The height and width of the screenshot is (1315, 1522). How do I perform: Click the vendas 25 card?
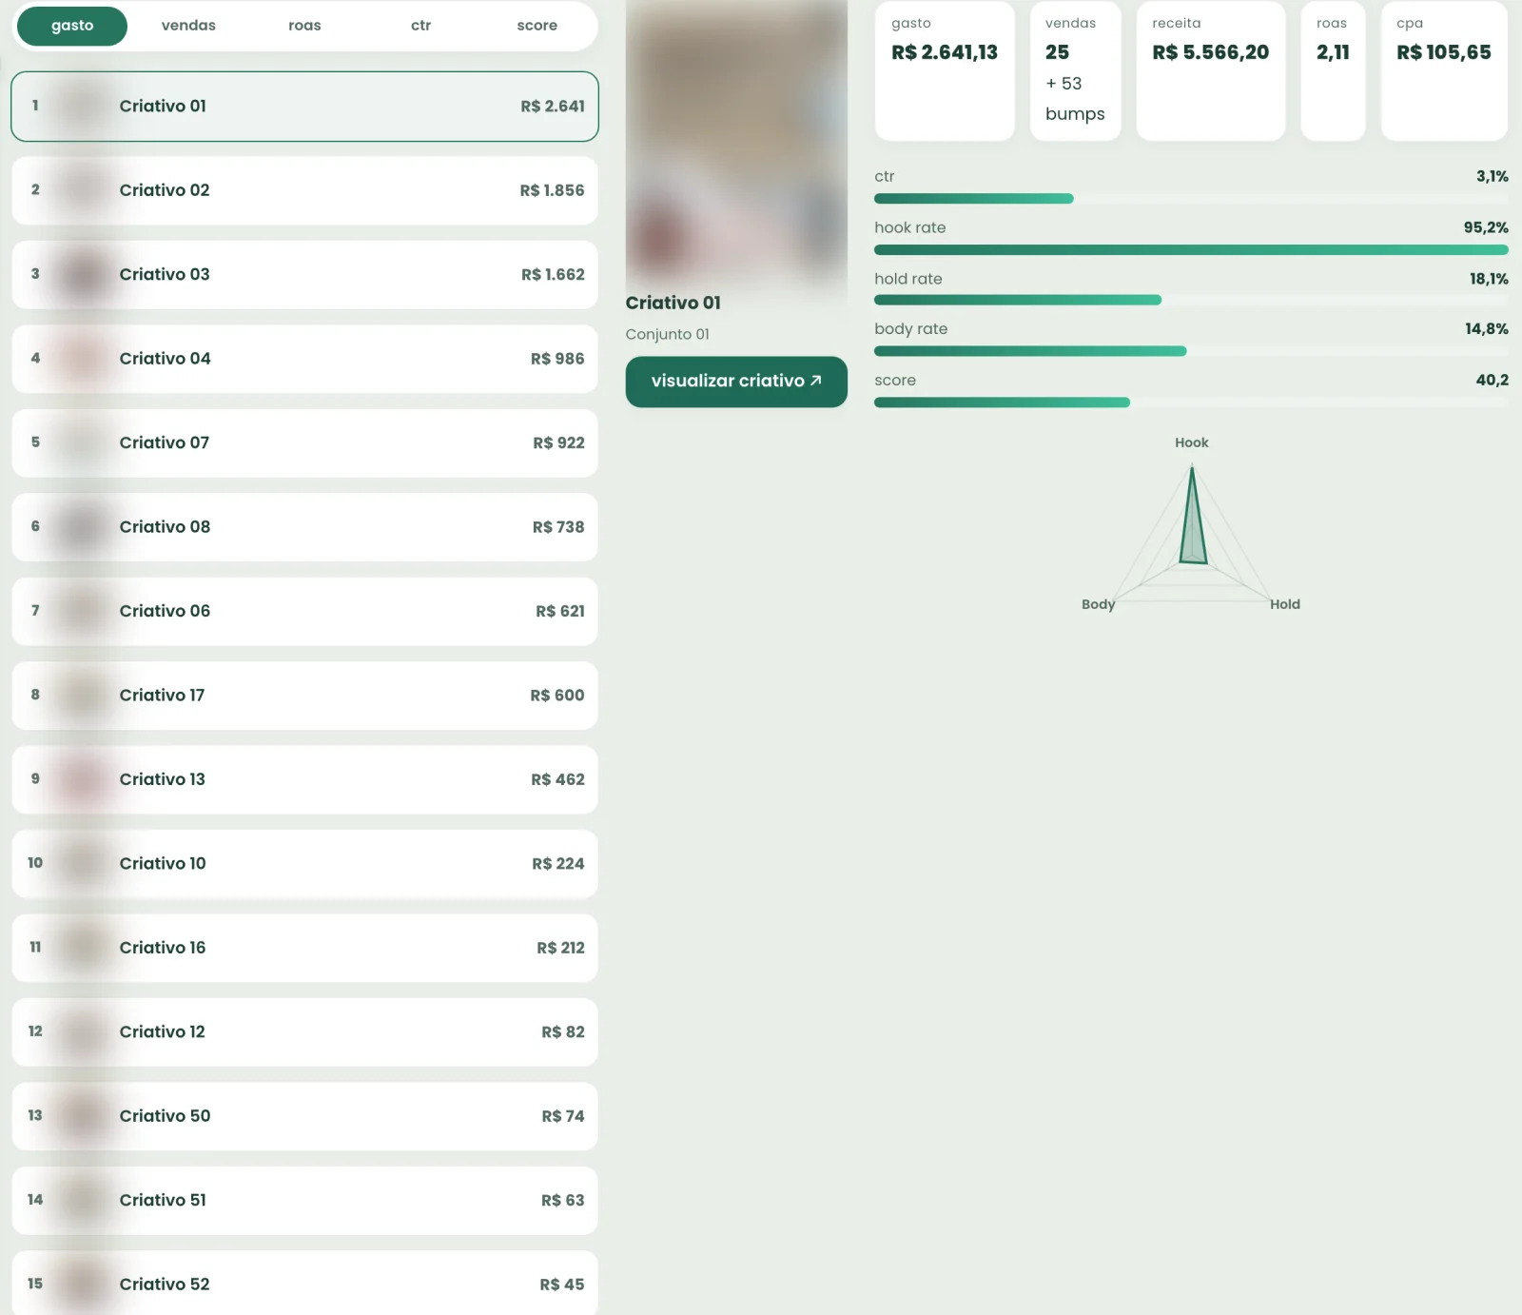[1075, 71]
